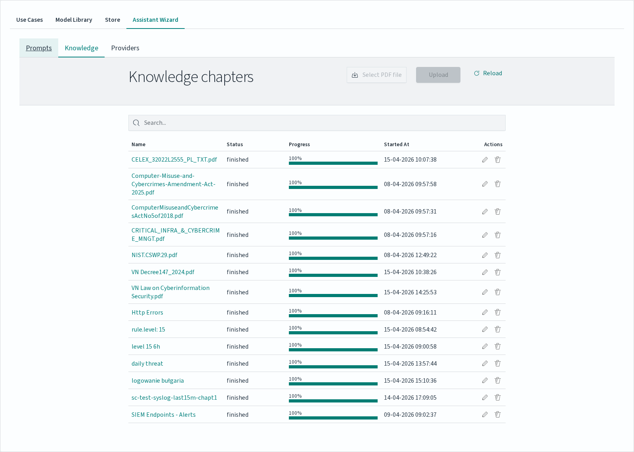634x452 pixels.
Task: Edit the logowanie bułgaria entry
Action: (x=485, y=380)
